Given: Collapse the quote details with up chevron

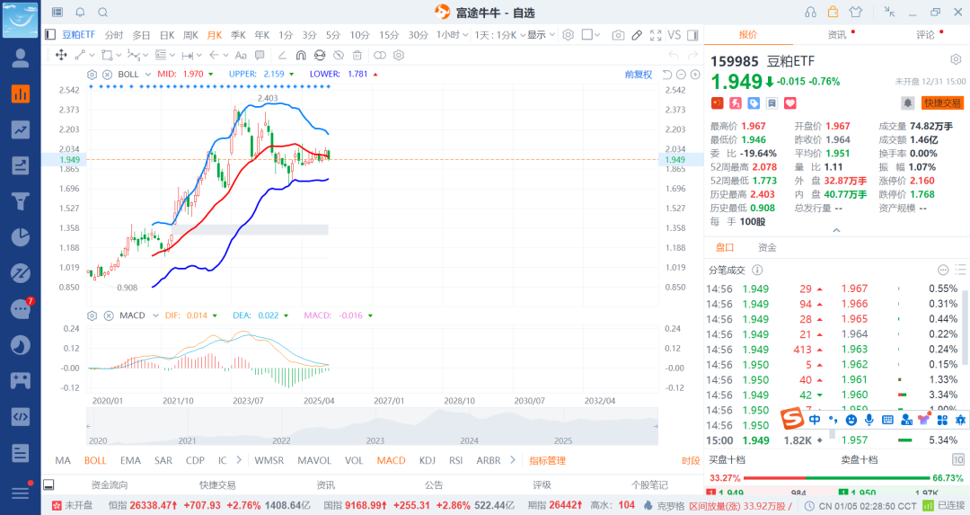Looking at the screenshot, I should point(836,230).
